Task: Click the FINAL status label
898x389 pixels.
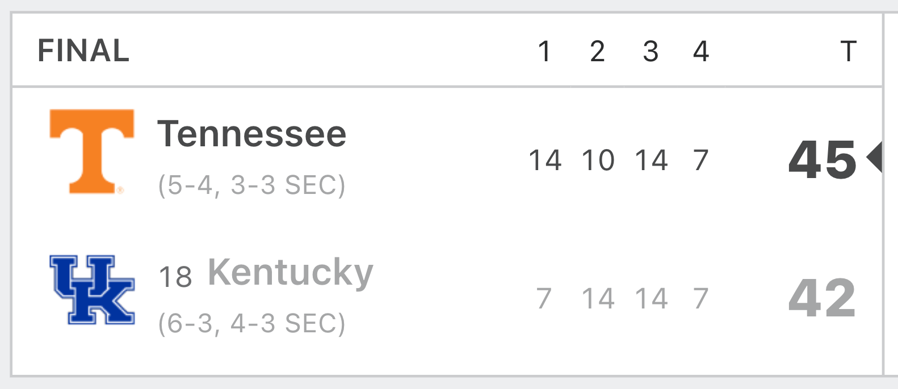Action: [83, 51]
